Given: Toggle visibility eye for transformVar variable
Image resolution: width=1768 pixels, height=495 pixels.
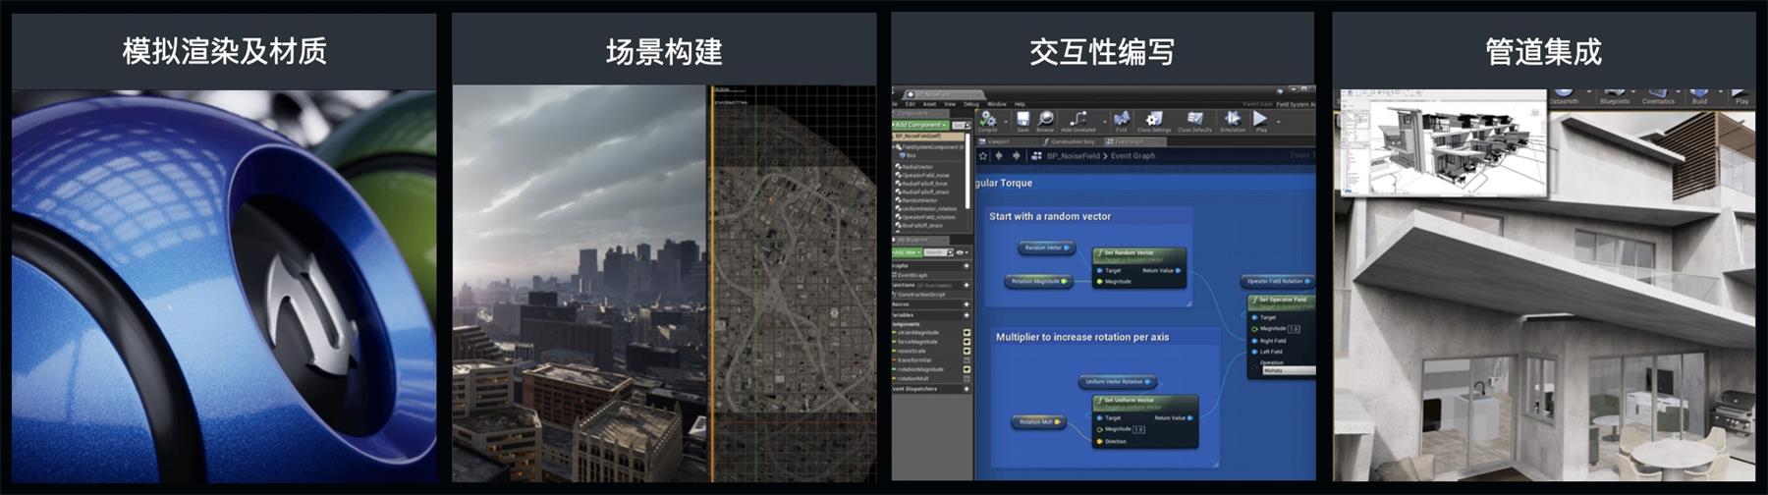Looking at the screenshot, I should tap(967, 360).
